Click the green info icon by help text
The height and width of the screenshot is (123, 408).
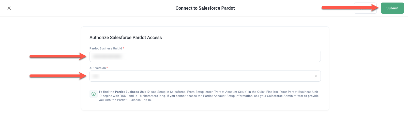pyautogui.click(x=94, y=94)
